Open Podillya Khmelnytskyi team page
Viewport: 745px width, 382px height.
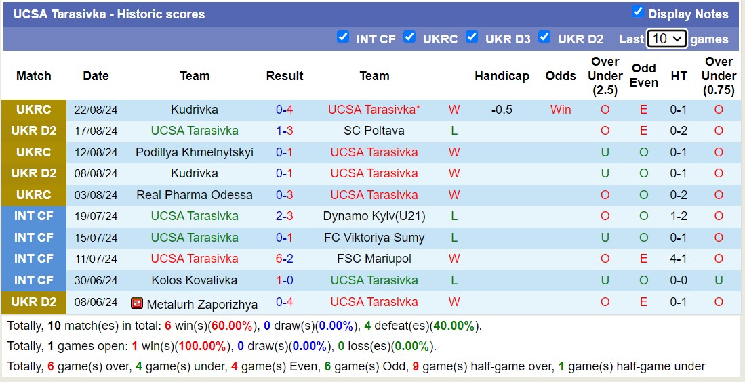[195, 152]
